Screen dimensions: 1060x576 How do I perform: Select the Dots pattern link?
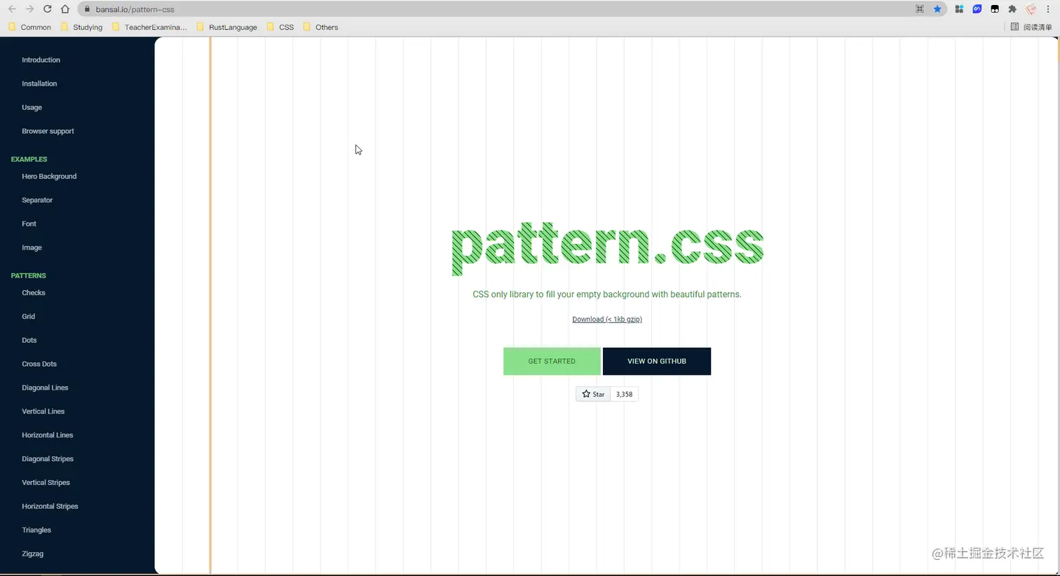(x=29, y=341)
